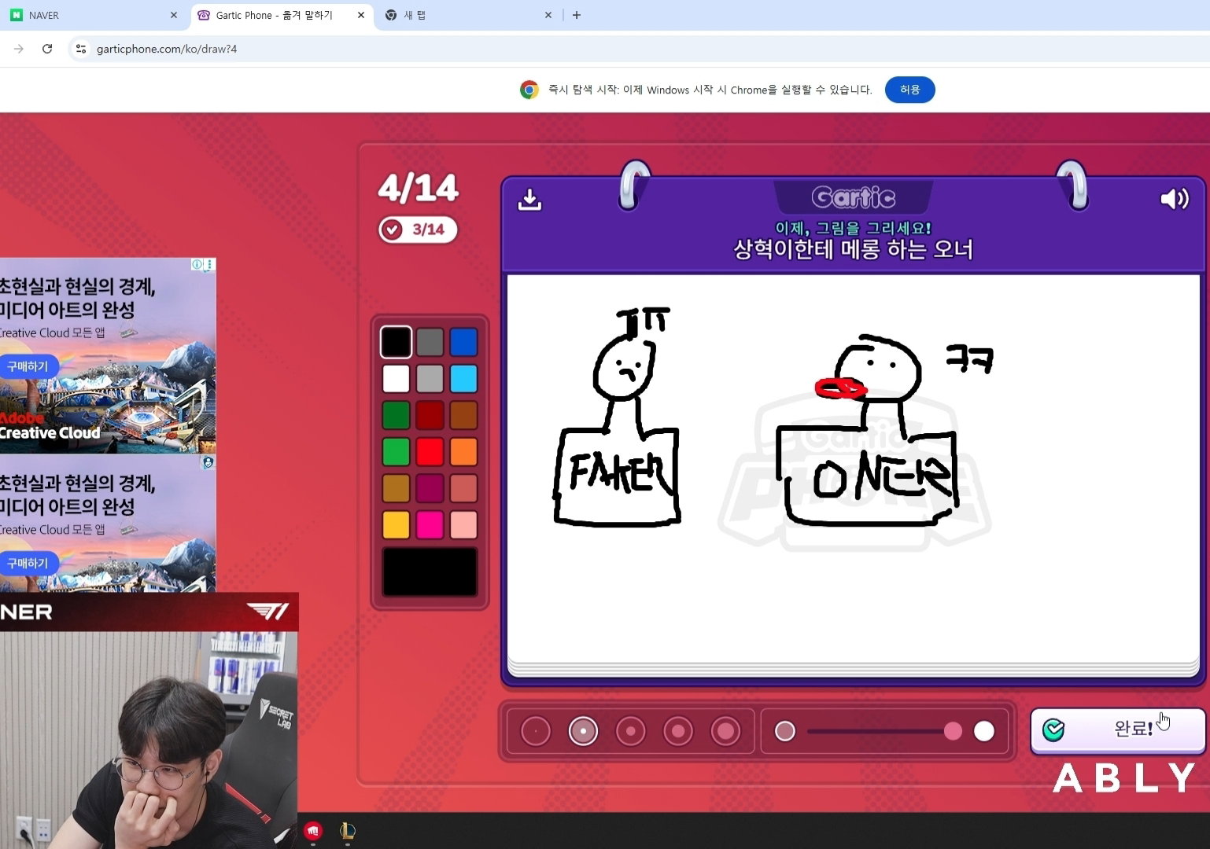Screen dimensions: 1210x849
Task: Select the sky blue color swatch
Action: click(463, 378)
